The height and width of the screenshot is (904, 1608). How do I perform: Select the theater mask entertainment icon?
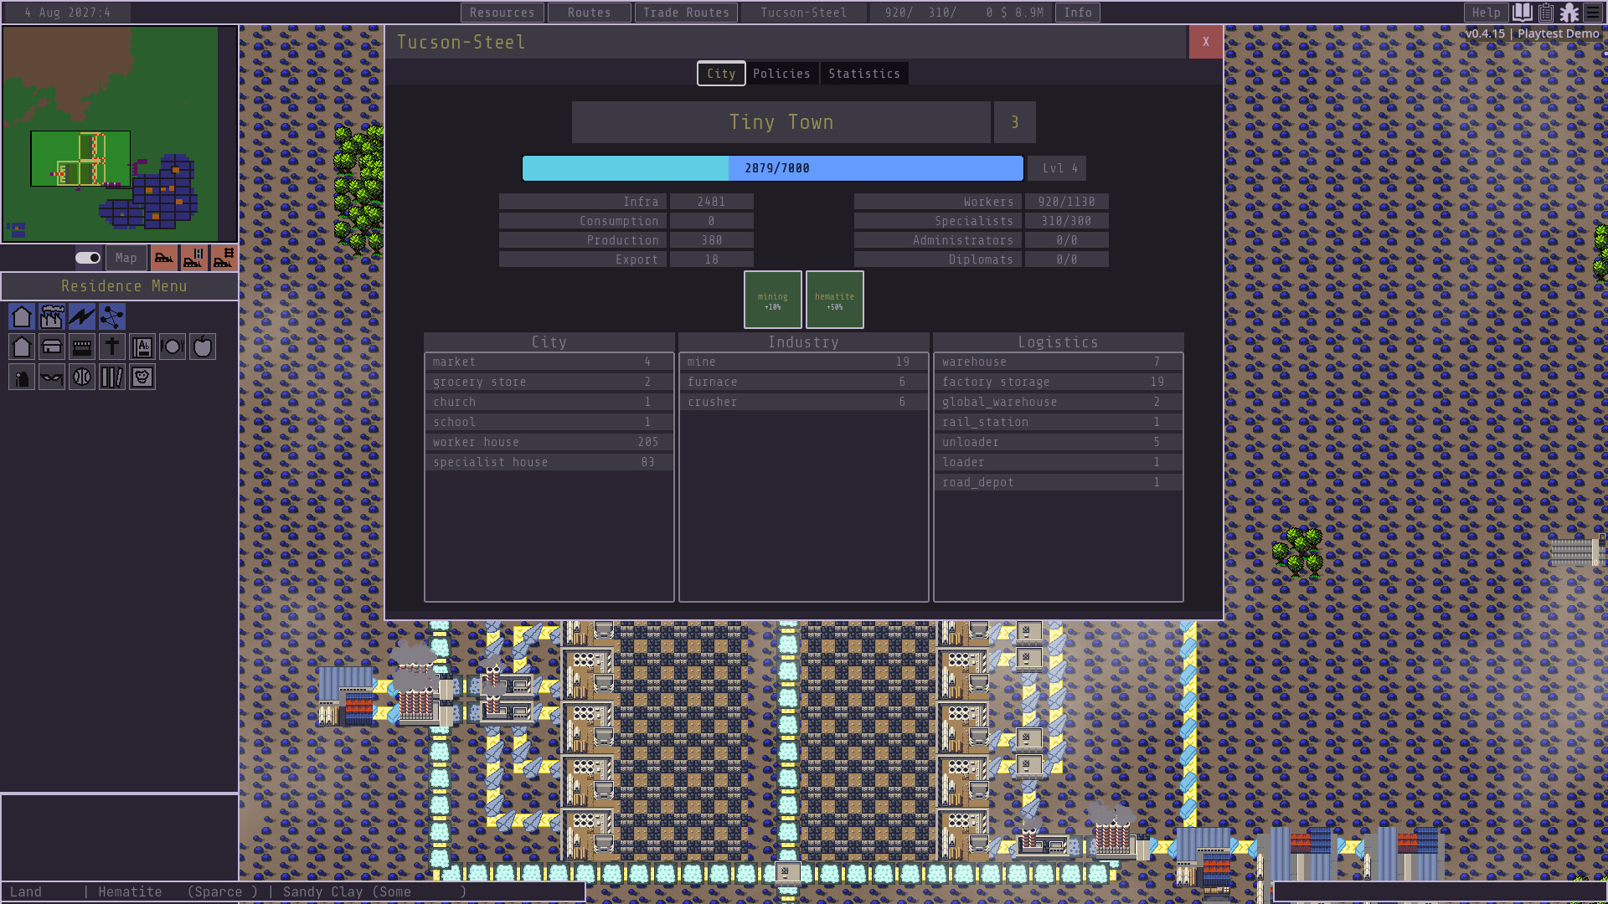pyautogui.click(x=52, y=377)
